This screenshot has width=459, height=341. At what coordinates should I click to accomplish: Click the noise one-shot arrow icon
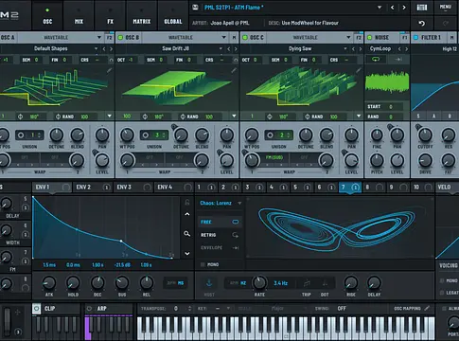[398, 60]
